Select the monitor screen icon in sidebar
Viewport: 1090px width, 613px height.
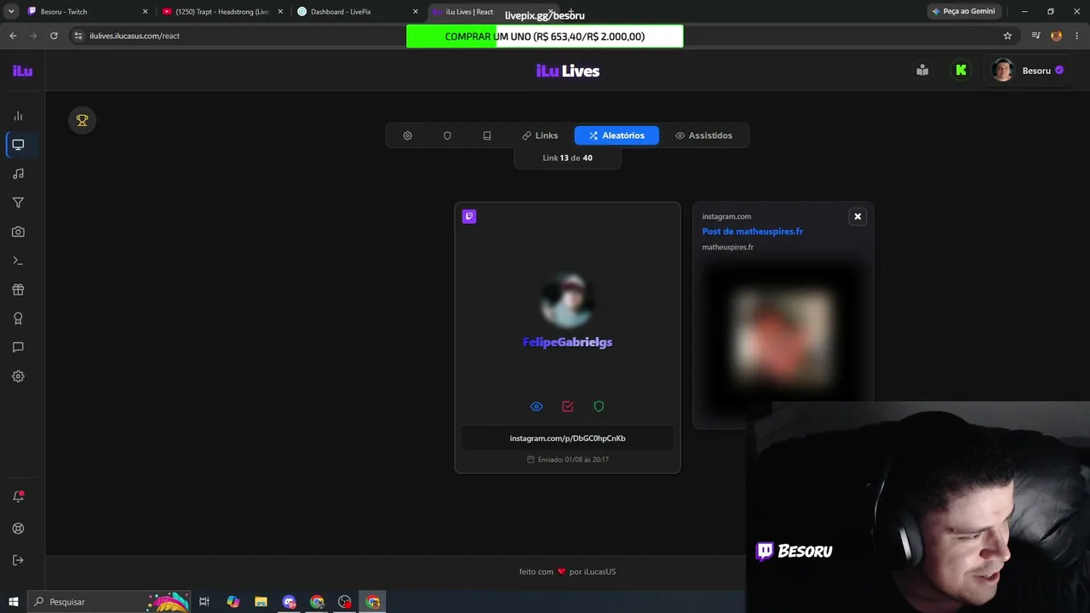18,145
